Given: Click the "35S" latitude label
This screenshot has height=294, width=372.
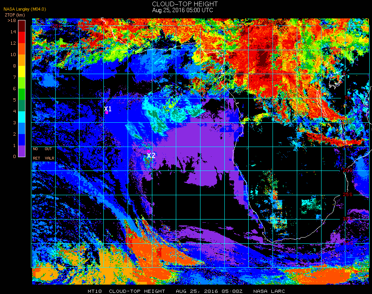Looking at the screenshot, I should click(348, 243).
